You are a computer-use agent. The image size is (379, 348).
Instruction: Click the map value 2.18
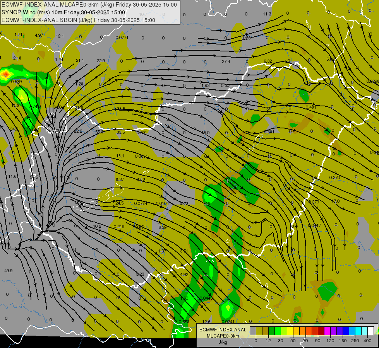17,58
